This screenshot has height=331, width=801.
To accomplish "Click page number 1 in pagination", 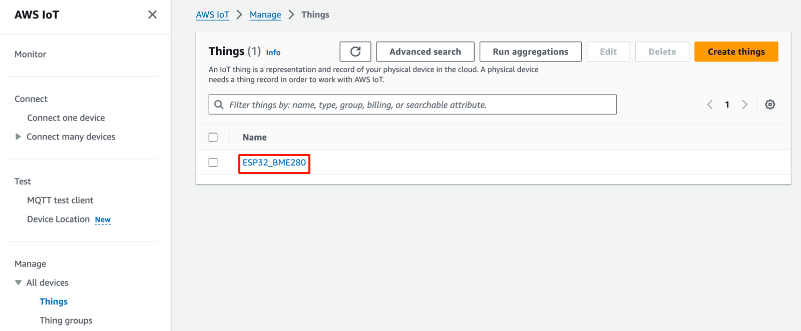I will pos(727,104).
